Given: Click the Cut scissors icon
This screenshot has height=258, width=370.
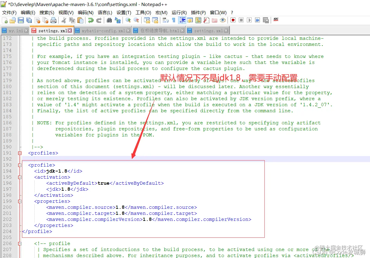Looking at the screenshot, I should (x=64, y=20).
